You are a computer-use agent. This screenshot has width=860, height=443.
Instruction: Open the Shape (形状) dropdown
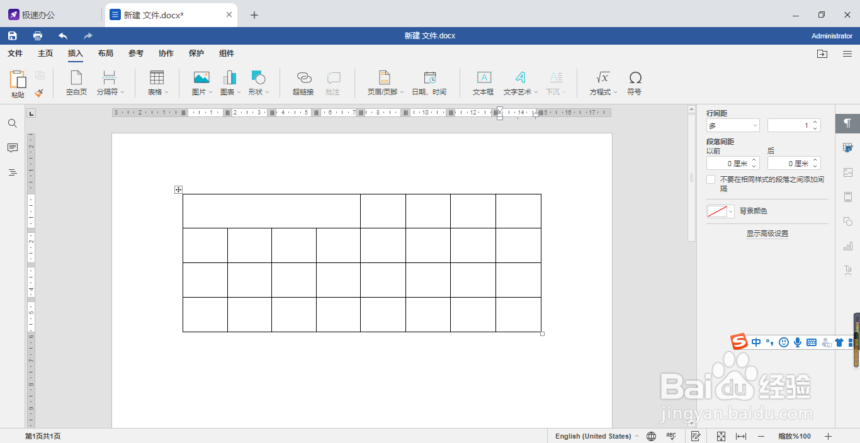click(258, 83)
